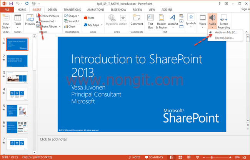This screenshot has width=250, height=160.
Task: Choose Audio on My PC menu item
Action: click(x=225, y=32)
